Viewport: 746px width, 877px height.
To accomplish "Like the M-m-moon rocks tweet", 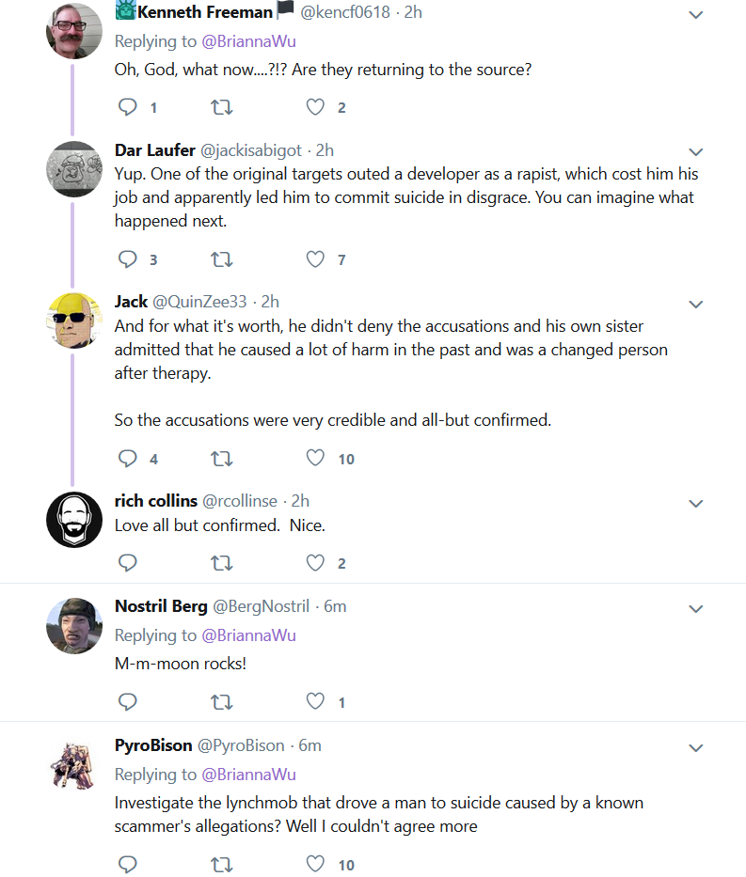I will (315, 701).
